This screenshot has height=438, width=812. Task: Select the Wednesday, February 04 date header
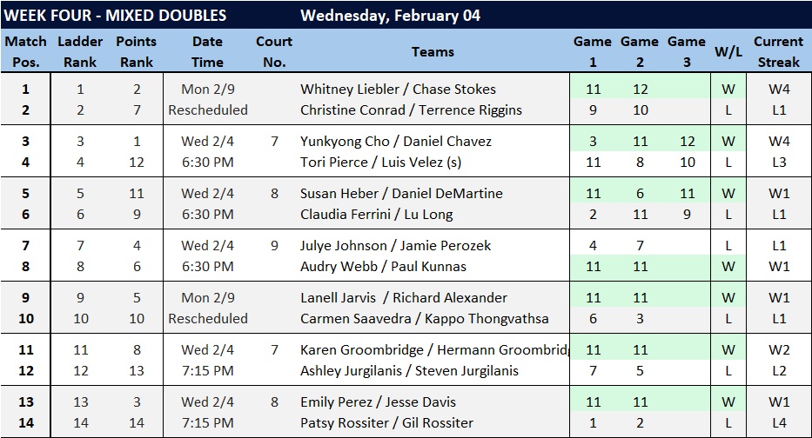(390, 16)
